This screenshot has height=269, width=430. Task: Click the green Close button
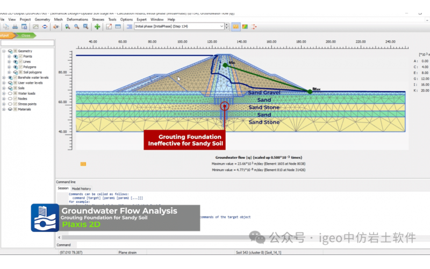tap(26, 36)
